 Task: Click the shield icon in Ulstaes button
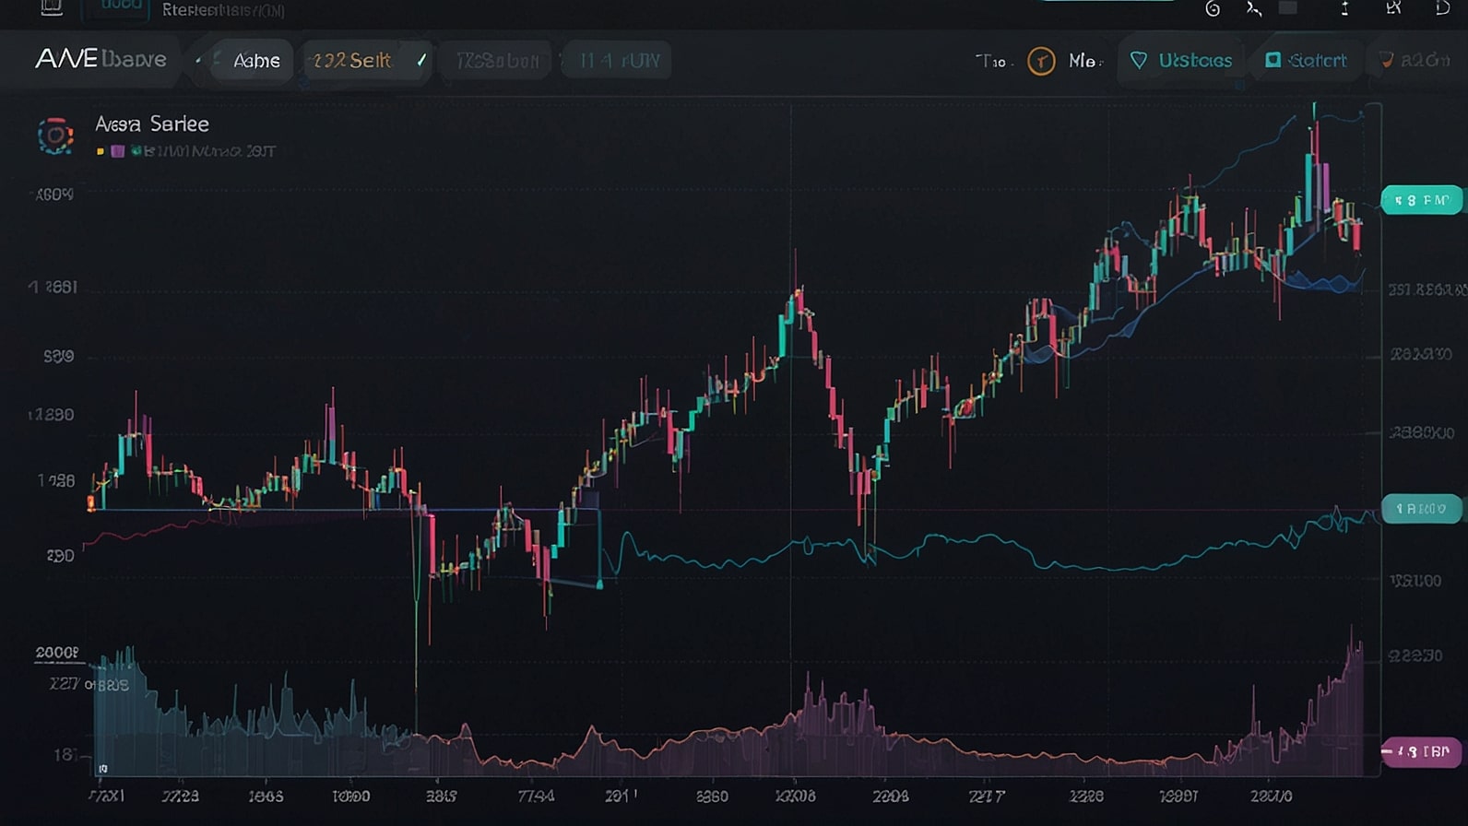pyautogui.click(x=1139, y=61)
